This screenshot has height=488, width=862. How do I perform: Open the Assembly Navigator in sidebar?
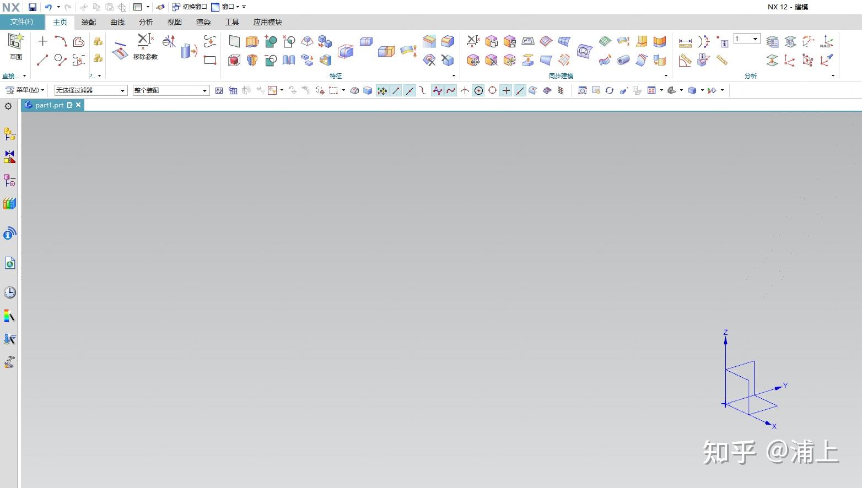(x=9, y=134)
